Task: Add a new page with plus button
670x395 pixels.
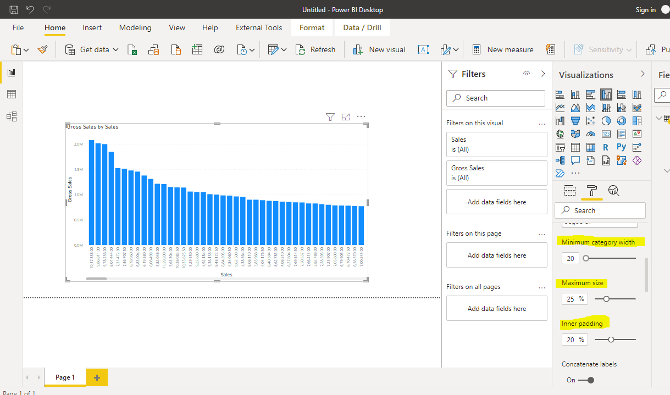Action: coord(97,377)
